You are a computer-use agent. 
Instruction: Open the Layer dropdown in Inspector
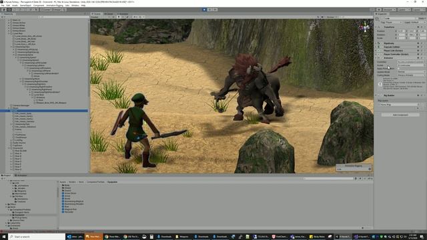pos(418,22)
